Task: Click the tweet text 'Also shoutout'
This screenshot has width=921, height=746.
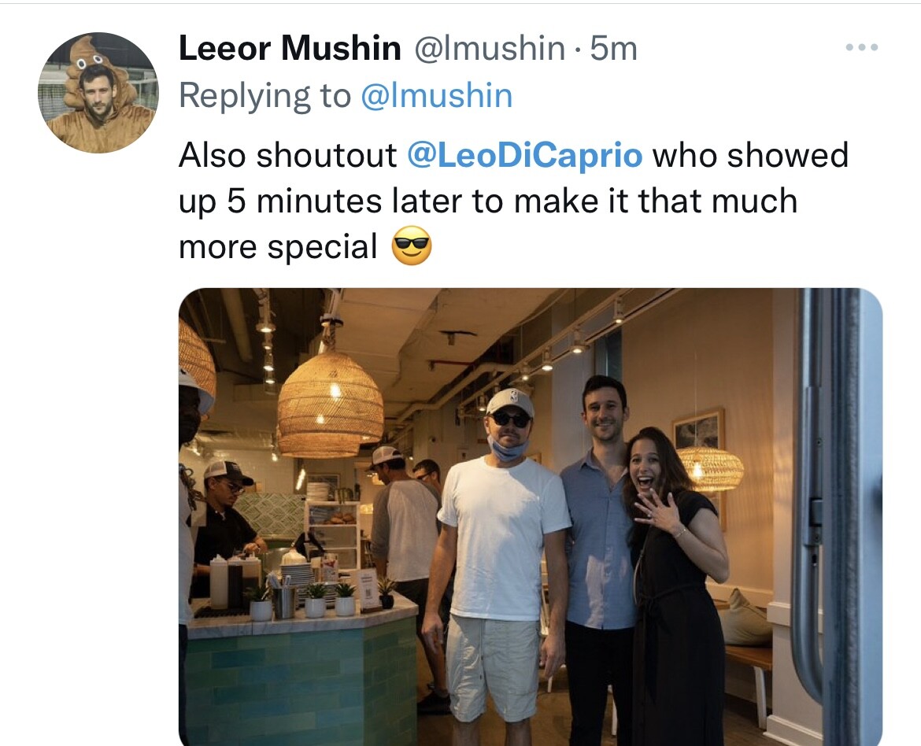Action: point(288,155)
